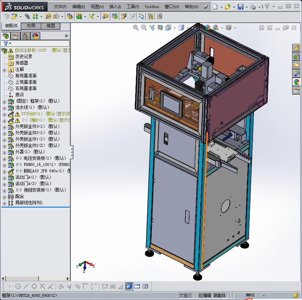Expand the 注解 tree node
302x300 pixels.
4,71
